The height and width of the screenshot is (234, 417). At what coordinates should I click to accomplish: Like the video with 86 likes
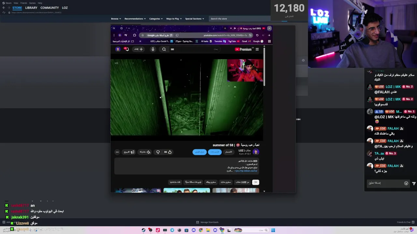point(168,152)
